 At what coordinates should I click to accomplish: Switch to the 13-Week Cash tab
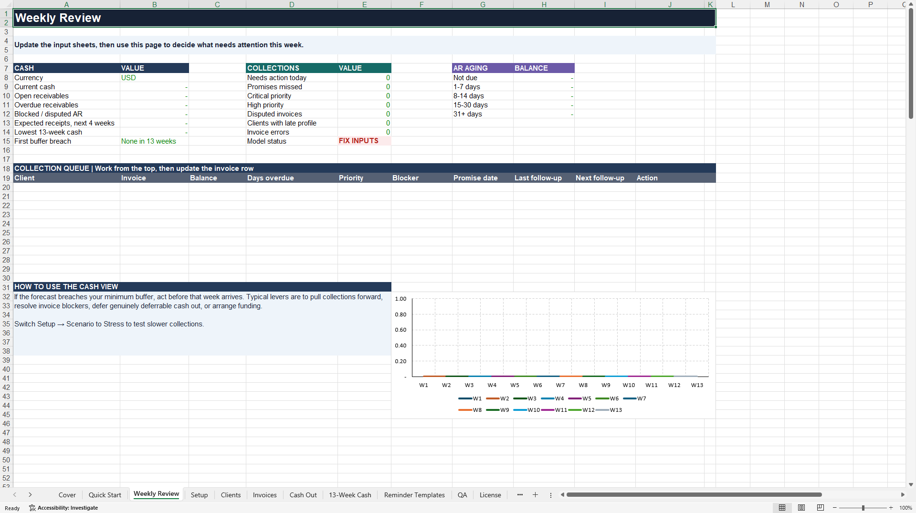click(350, 495)
